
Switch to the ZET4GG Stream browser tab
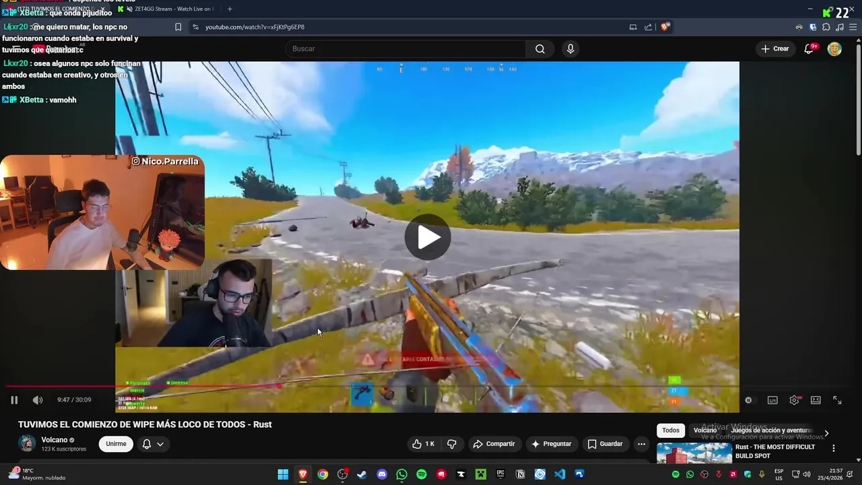[167, 9]
